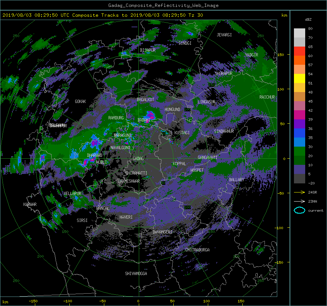The height and width of the screenshot is (306, 327).
Task: Click the HAVERI city label
Action: [x=126, y=218]
